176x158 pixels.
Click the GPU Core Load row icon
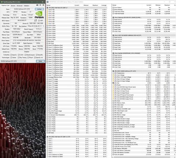point(113,107)
